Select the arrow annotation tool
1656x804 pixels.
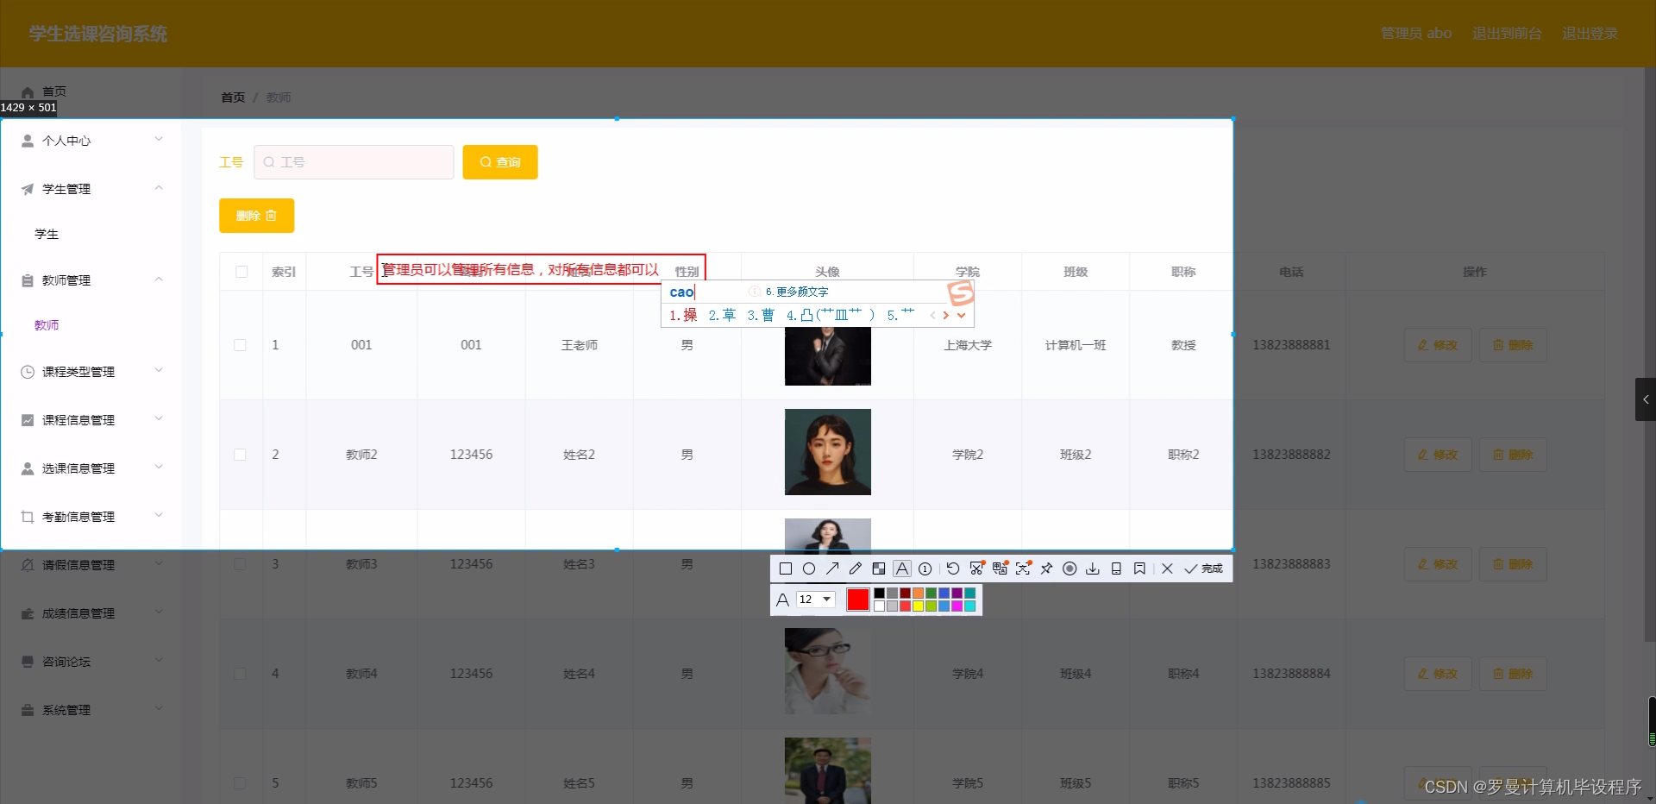831,568
